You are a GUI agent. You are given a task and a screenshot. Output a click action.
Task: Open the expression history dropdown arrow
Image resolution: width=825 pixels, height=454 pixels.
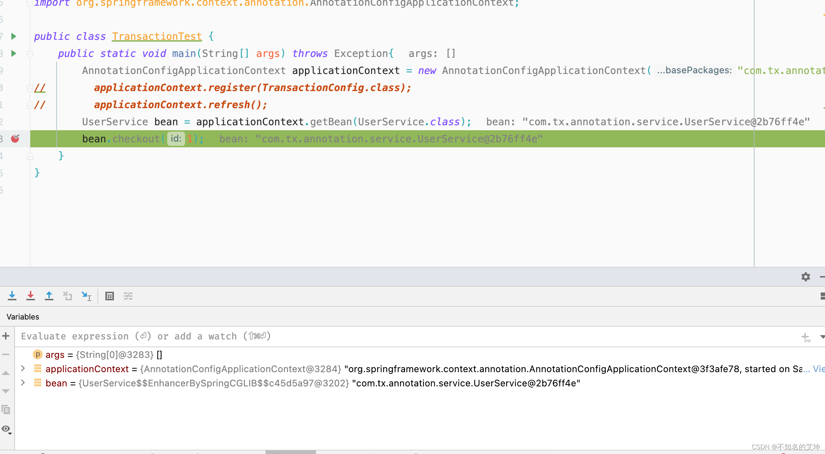(822, 337)
